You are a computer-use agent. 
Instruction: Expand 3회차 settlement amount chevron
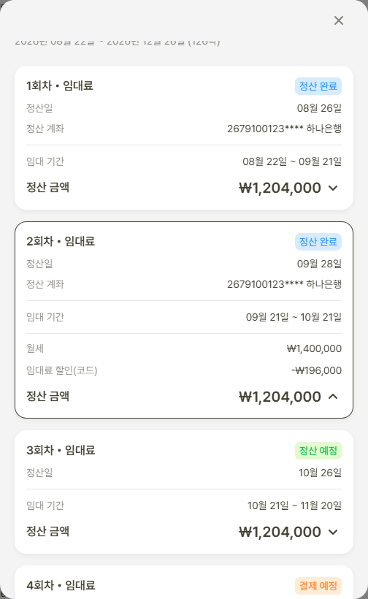click(333, 532)
